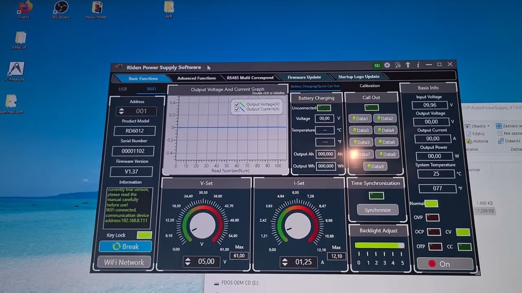This screenshot has width=522, height=293.
Task: Click the Normal status indicator
Action: click(x=431, y=203)
